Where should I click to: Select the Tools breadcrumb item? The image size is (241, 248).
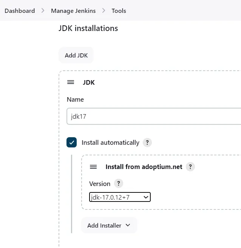[119, 11]
